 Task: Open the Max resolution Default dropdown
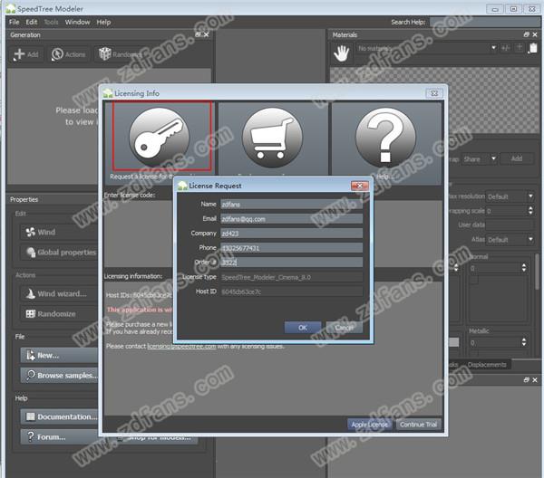tap(510, 196)
